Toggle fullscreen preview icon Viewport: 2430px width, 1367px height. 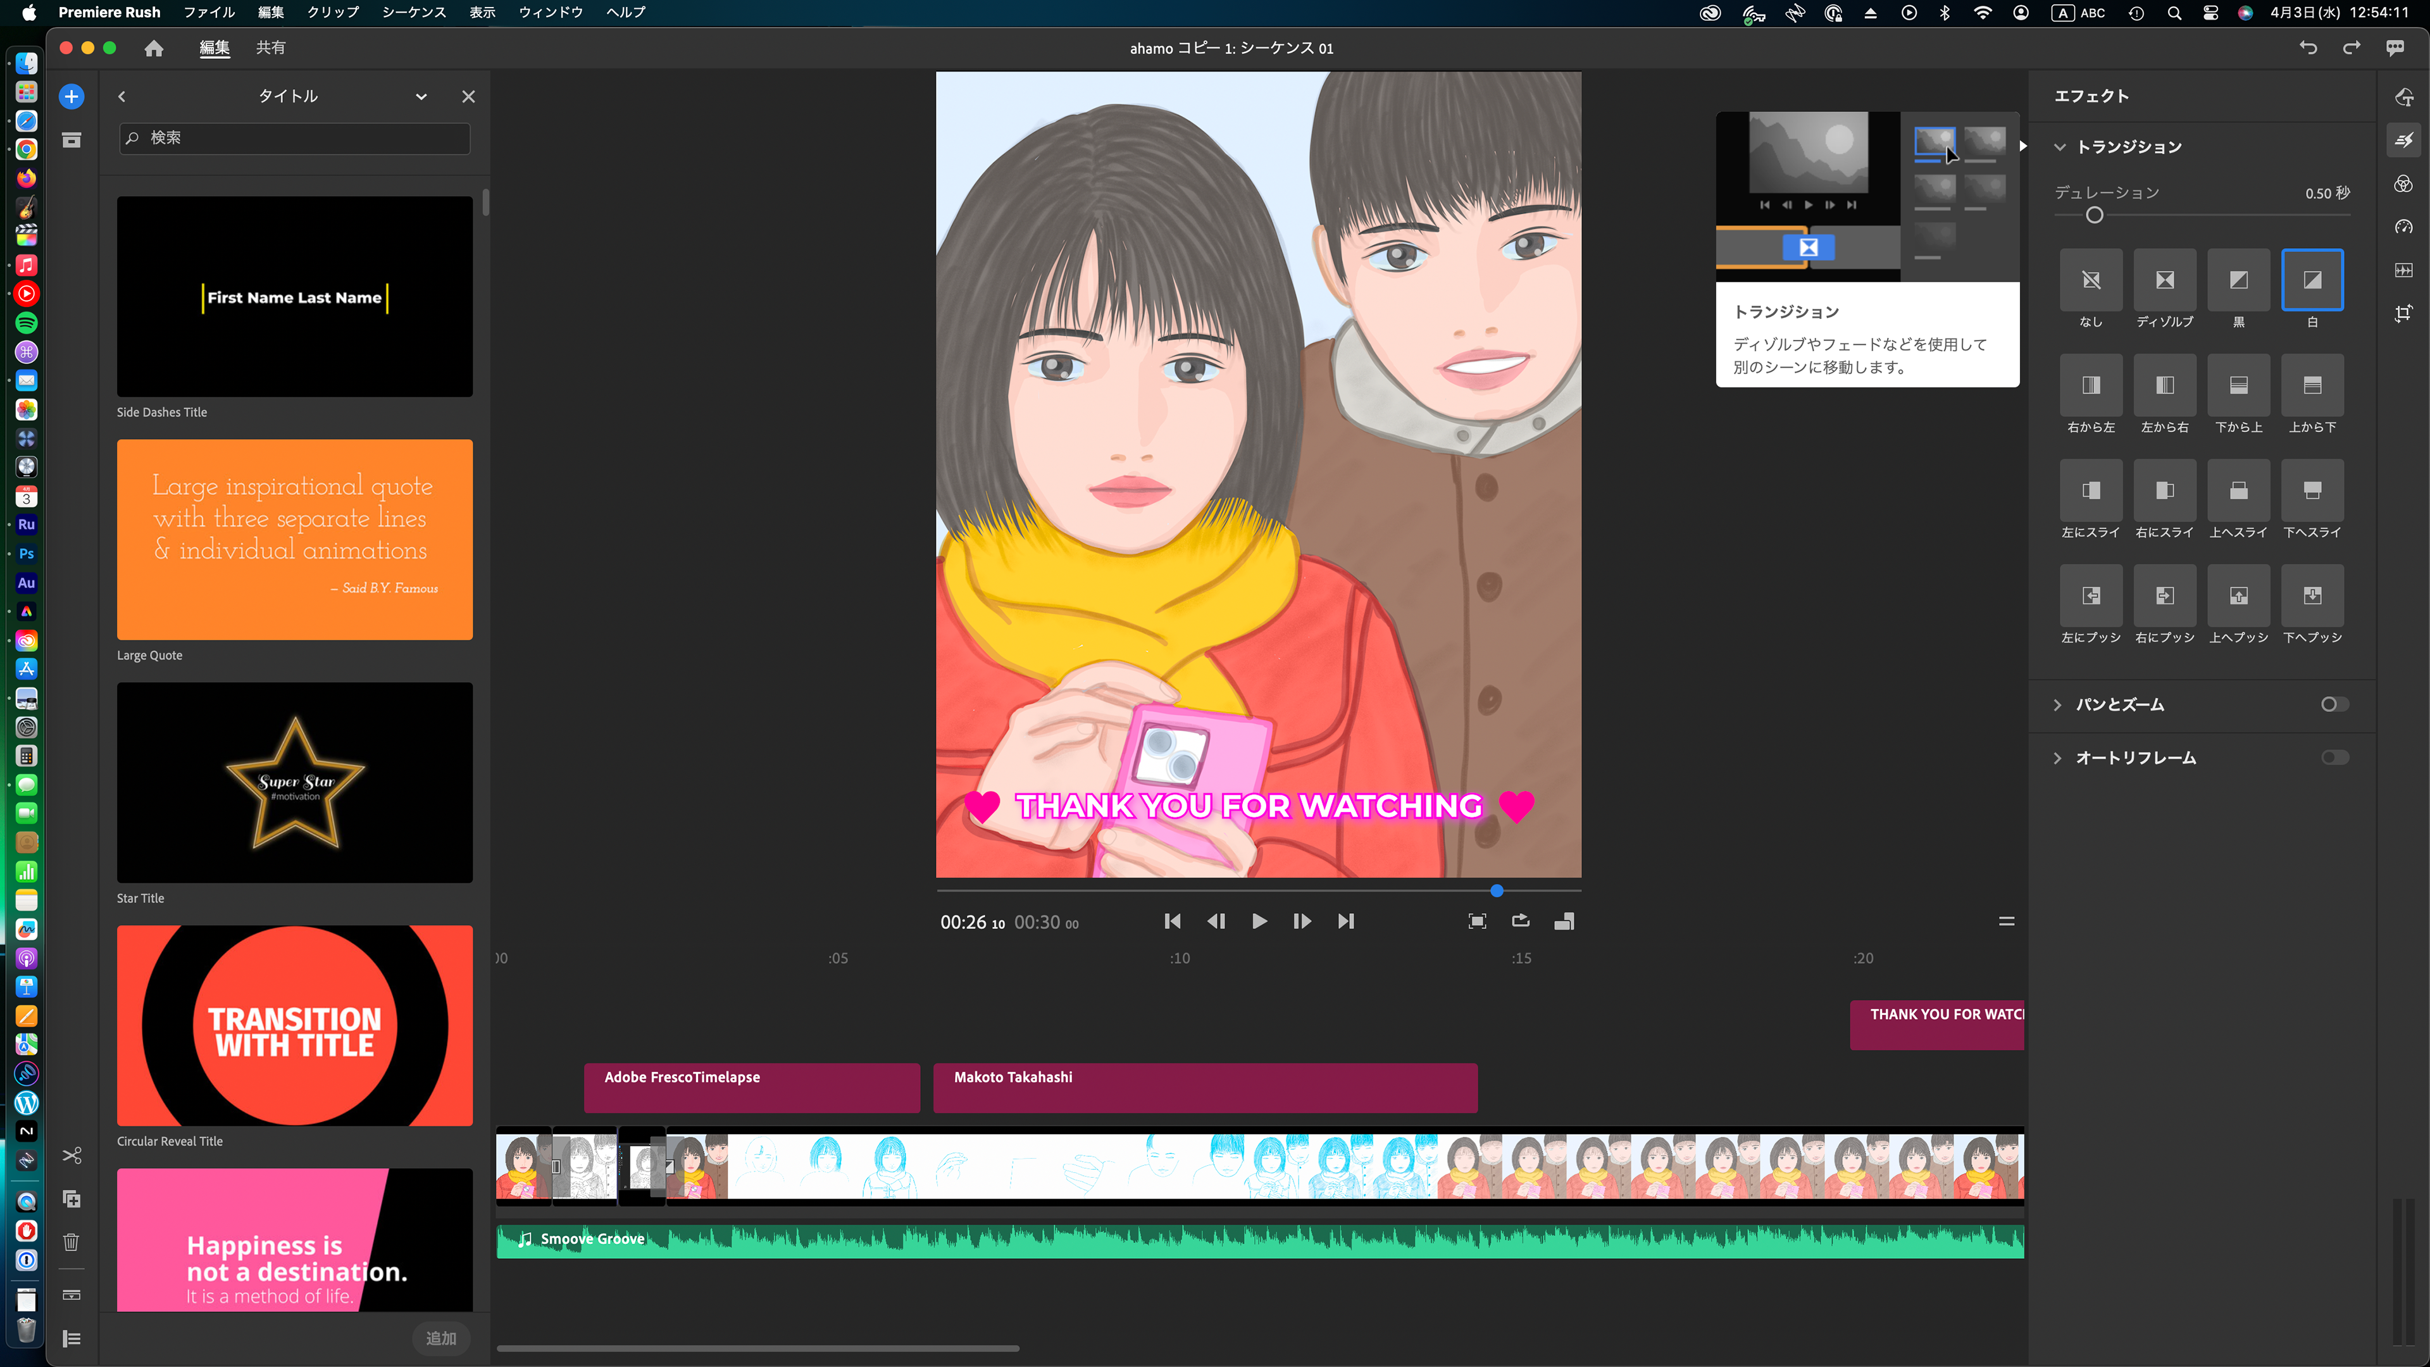click(x=1477, y=921)
